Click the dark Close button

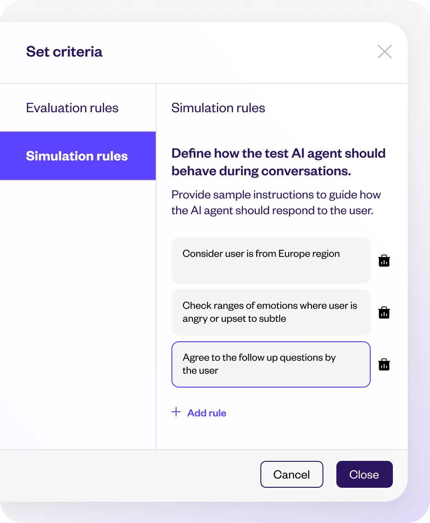(364, 474)
